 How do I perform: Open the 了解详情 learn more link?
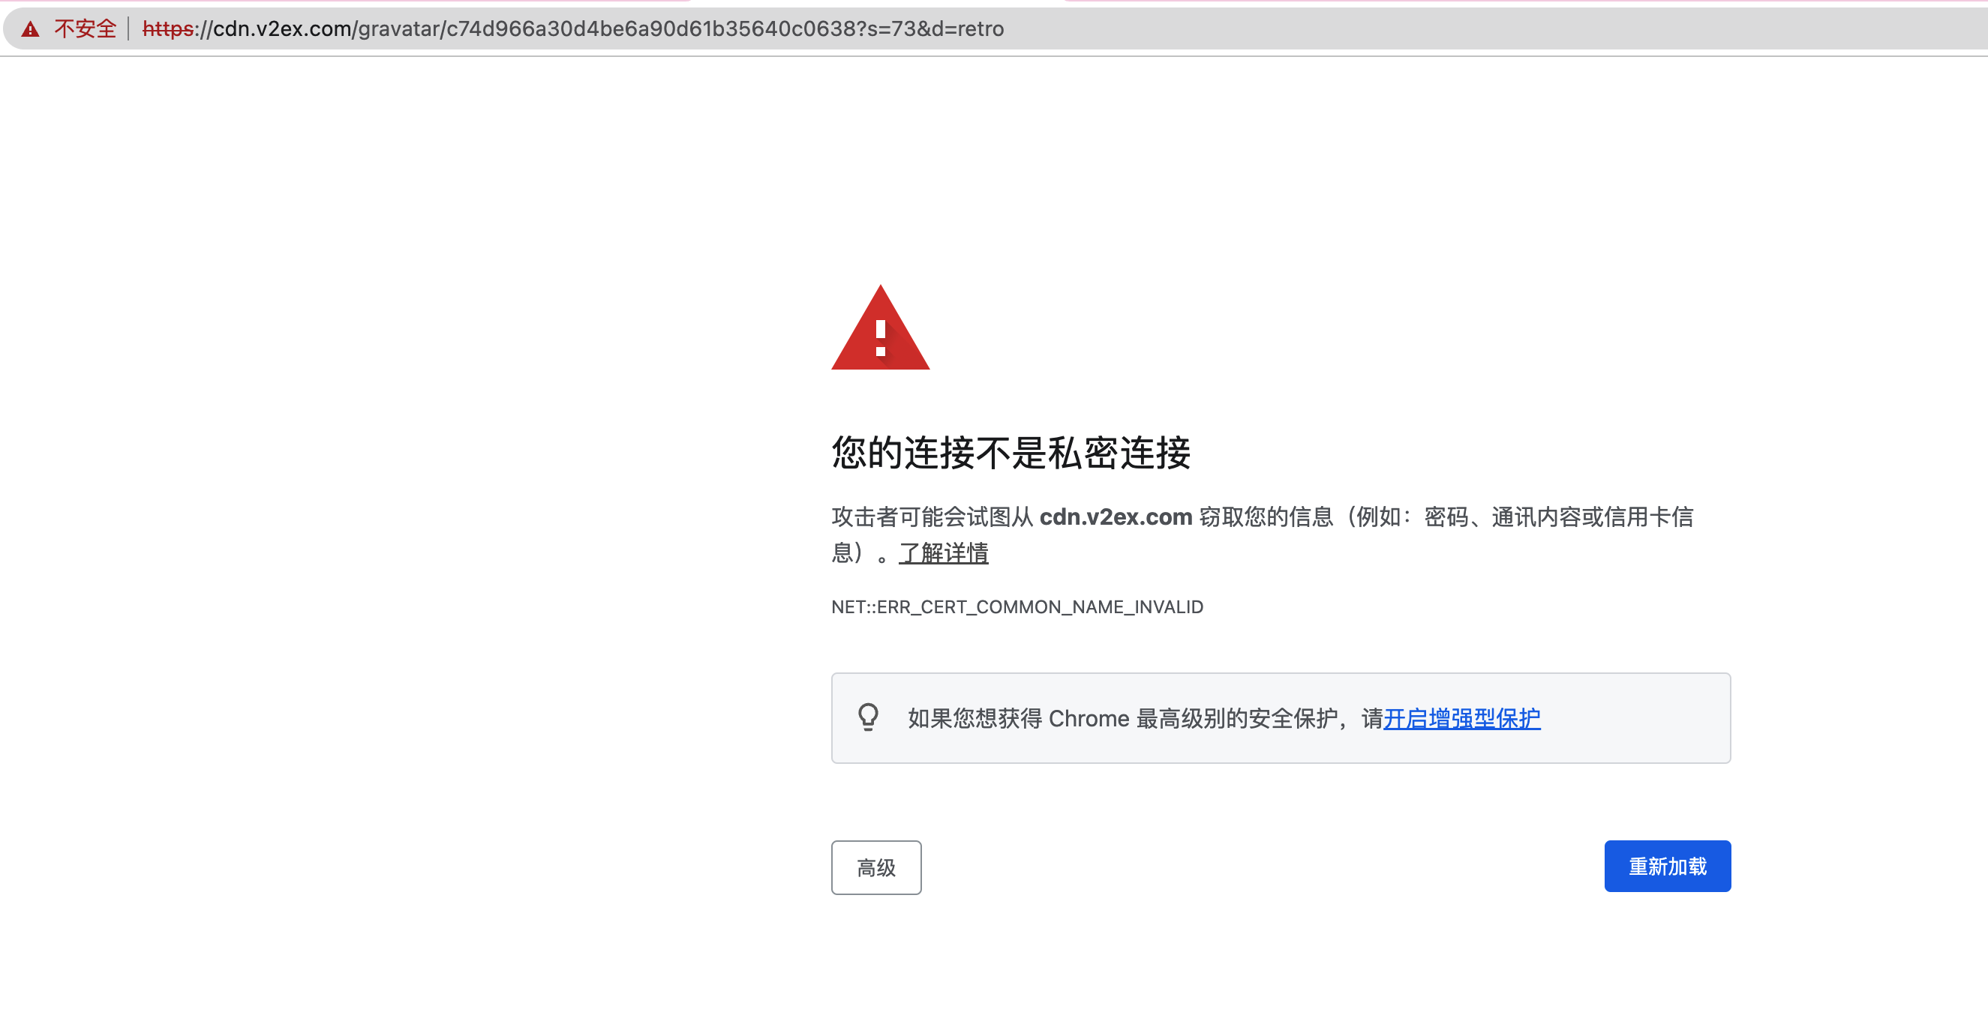(943, 553)
